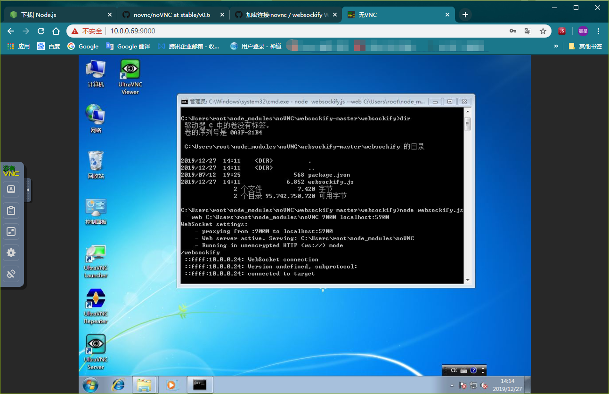Click language bar keyboard icon
This screenshot has width=609, height=394.
coord(464,370)
